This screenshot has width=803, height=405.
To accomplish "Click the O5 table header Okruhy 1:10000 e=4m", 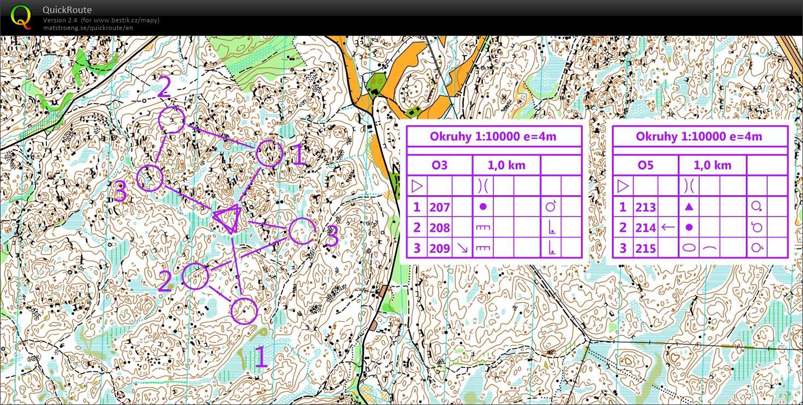I will [x=699, y=136].
